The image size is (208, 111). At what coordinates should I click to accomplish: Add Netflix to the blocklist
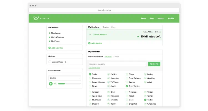[x=108, y=104]
